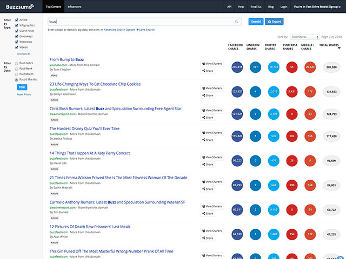The height and width of the screenshot is (259, 346).
Task: Click More from this domain under bleacherreport.com Chris Bosh
Action: [x=93, y=114]
